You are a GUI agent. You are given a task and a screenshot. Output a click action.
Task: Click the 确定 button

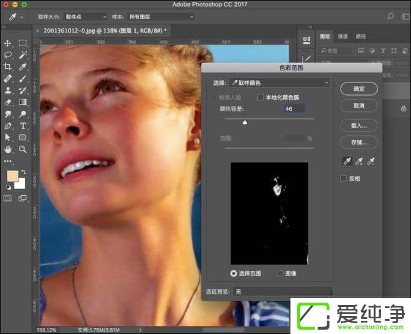pos(359,88)
